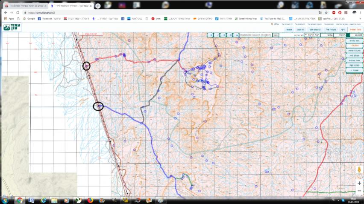Zoom in with the map plus button
The width and height of the screenshot is (364, 204).
(359, 183)
